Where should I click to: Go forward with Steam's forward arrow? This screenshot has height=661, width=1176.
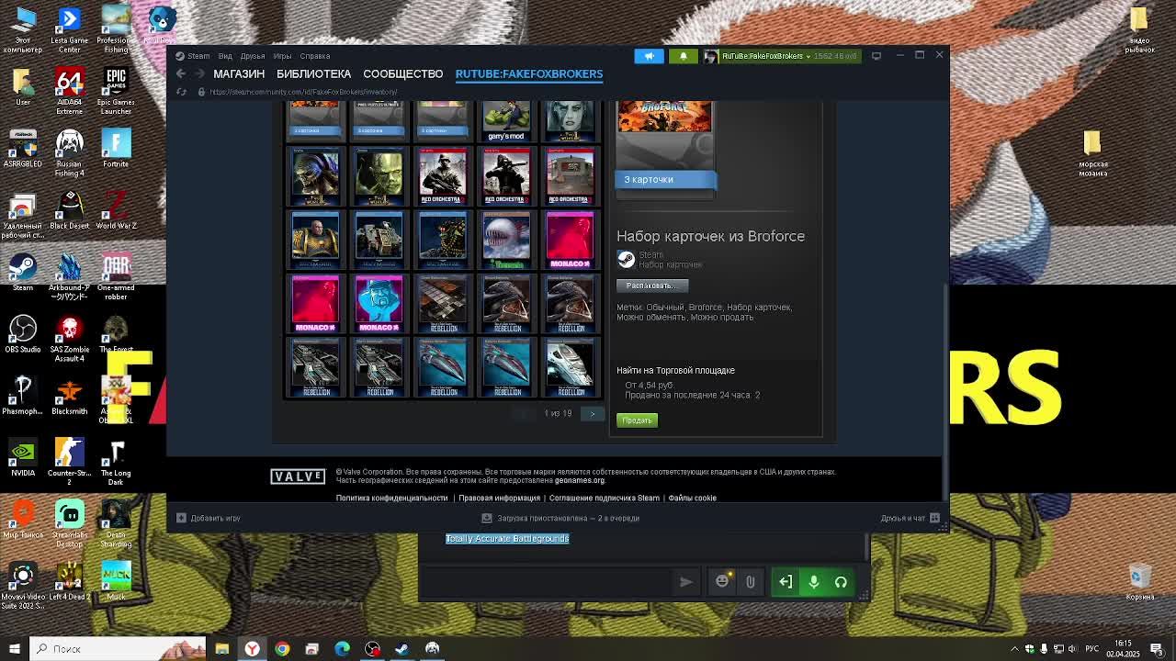point(199,73)
